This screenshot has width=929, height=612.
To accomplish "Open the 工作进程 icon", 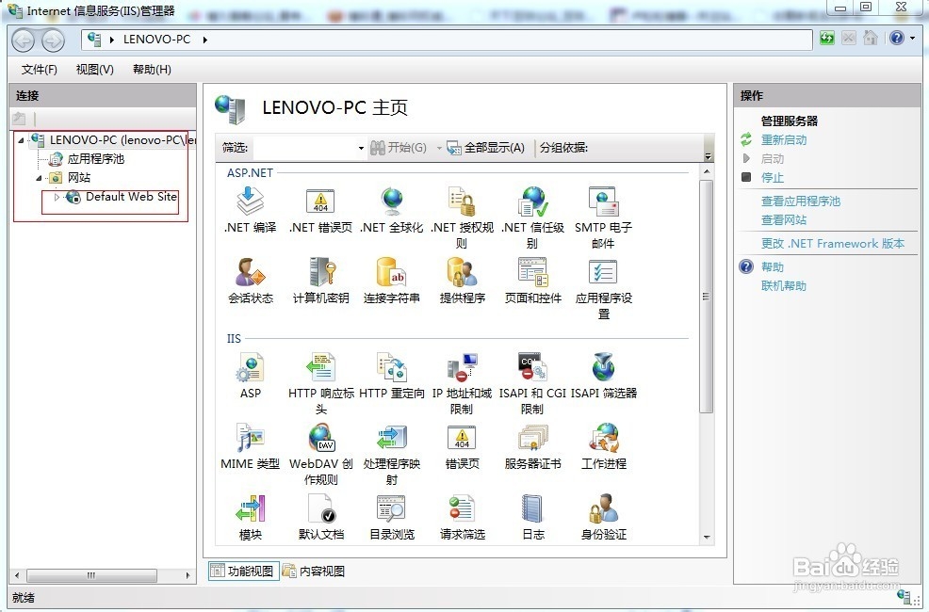I will (603, 438).
